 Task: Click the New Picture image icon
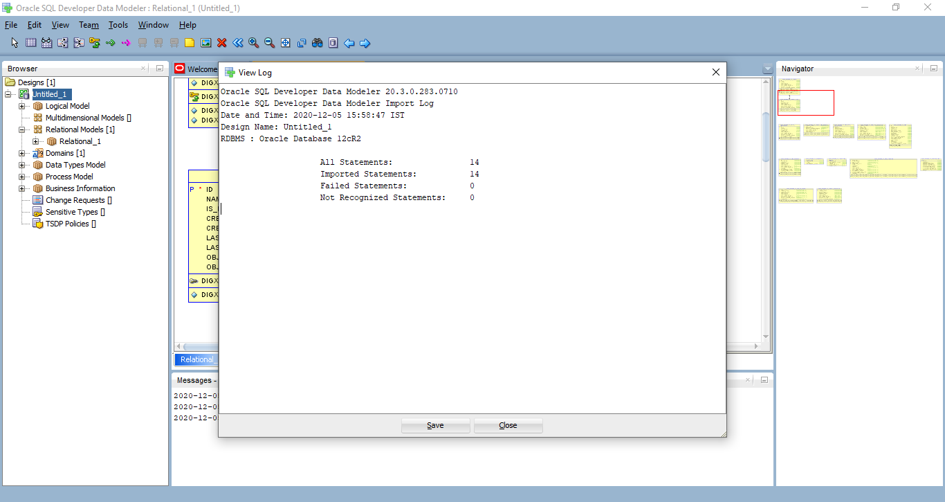[205, 43]
